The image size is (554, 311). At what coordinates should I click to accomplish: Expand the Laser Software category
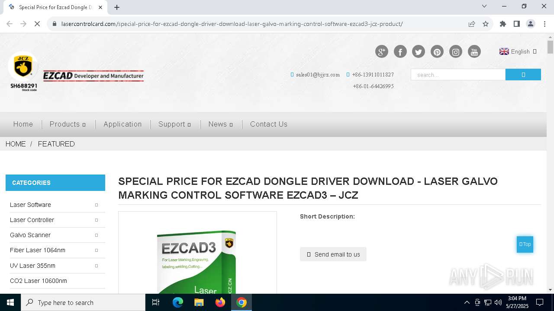coord(97,205)
